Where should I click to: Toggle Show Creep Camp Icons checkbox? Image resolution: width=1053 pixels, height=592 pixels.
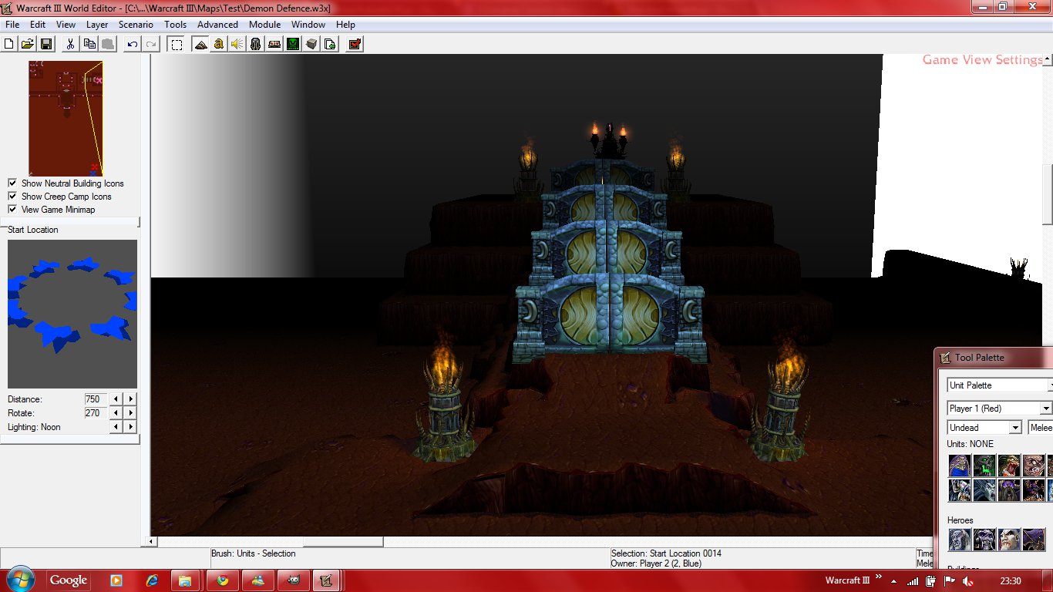click(12, 197)
